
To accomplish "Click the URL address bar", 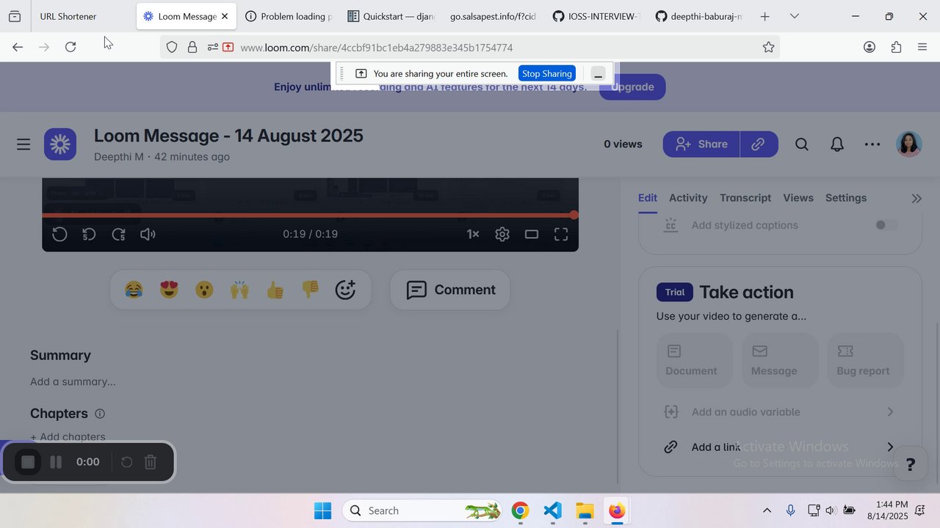I will click(x=470, y=47).
